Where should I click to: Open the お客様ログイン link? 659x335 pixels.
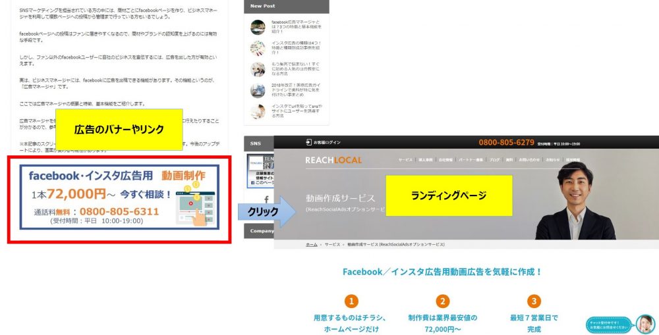click(327, 142)
